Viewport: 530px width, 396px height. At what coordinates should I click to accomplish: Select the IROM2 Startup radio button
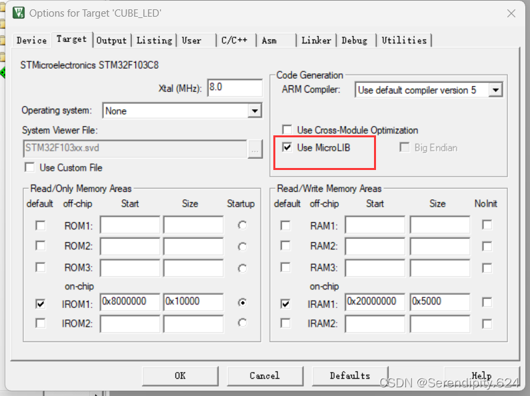click(x=243, y=323)
